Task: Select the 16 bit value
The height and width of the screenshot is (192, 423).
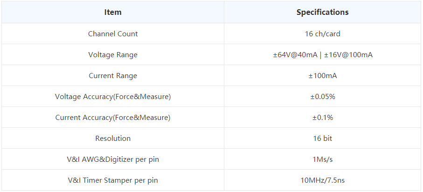Action: pyautogui.click(x=322, y=138)
